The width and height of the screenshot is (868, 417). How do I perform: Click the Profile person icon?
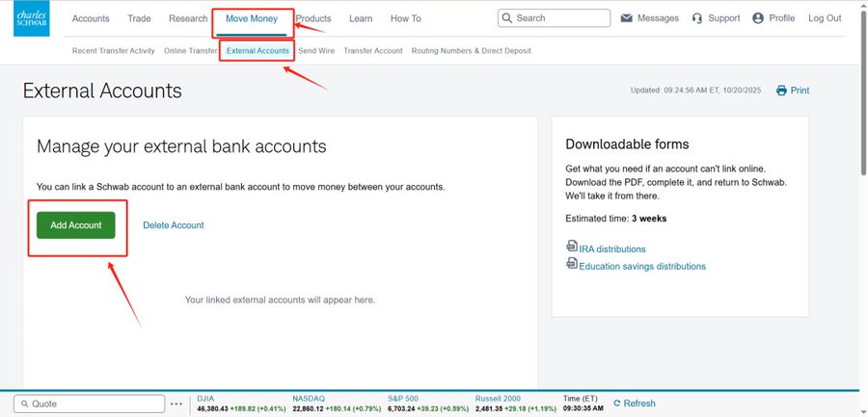click(758, 18)
